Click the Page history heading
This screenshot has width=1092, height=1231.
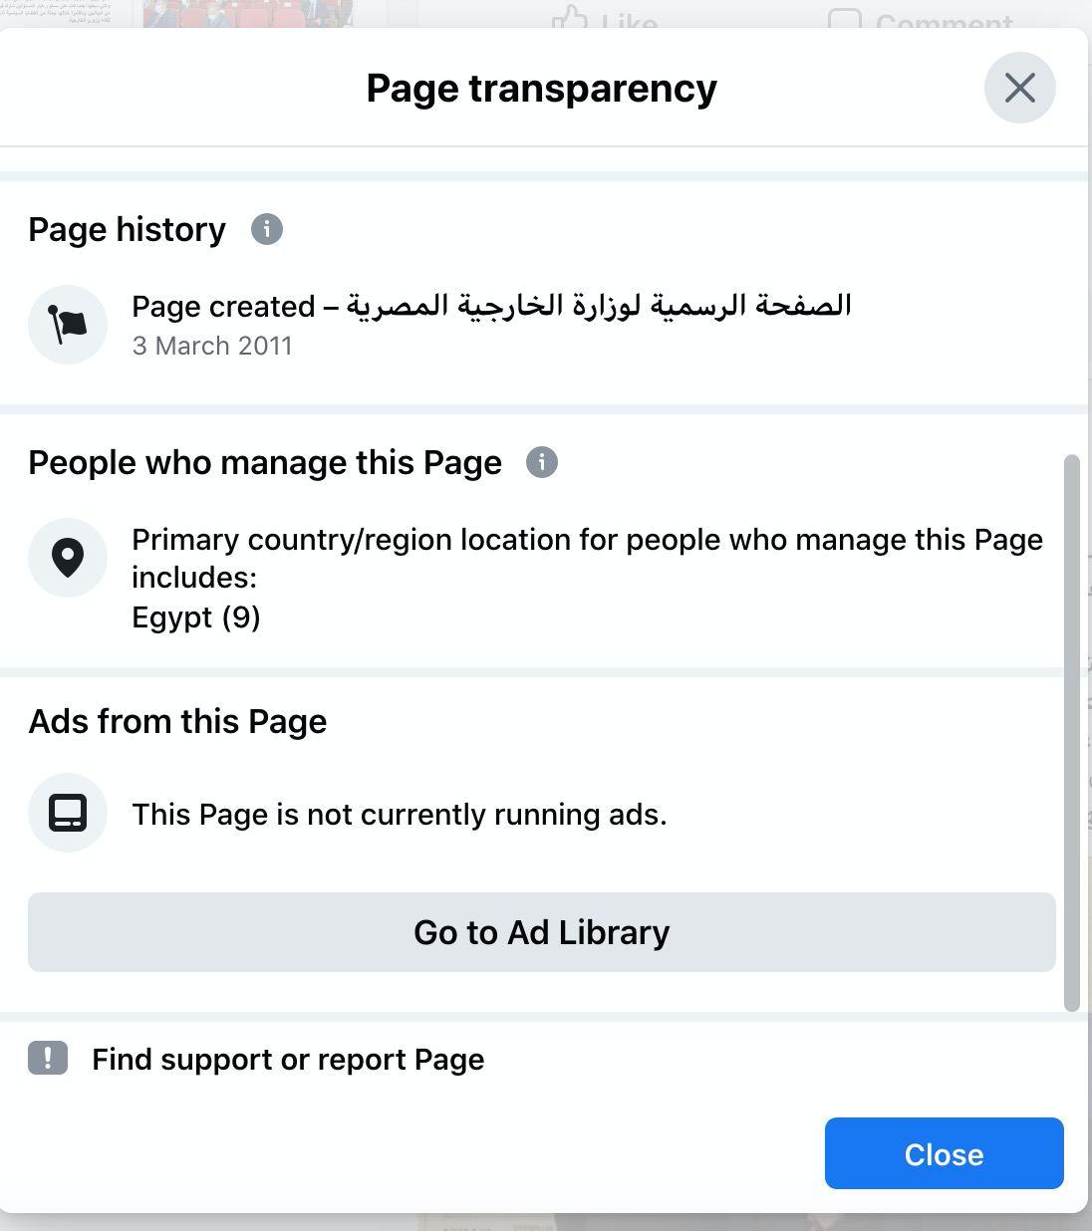click(127, 229)
